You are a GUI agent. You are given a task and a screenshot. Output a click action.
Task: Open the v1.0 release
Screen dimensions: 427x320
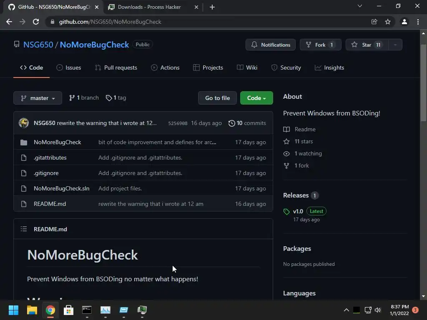point(298,211)
